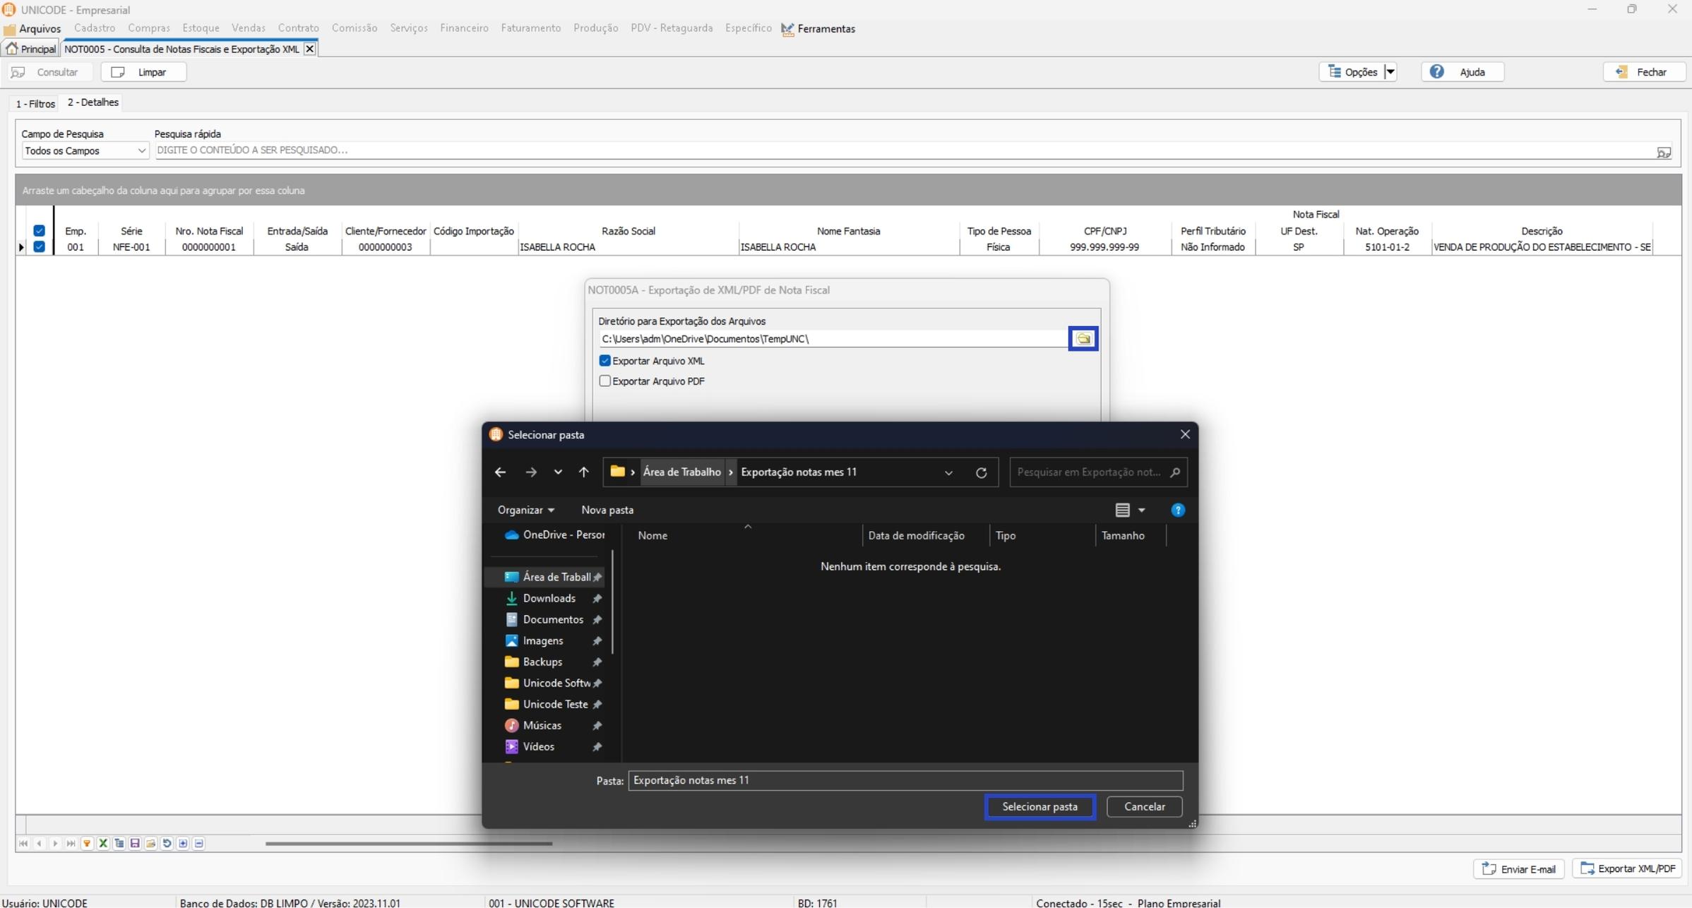Uncheck the row checkbox for nota 0000000001
1692x908 pixels.
point(40,247)
